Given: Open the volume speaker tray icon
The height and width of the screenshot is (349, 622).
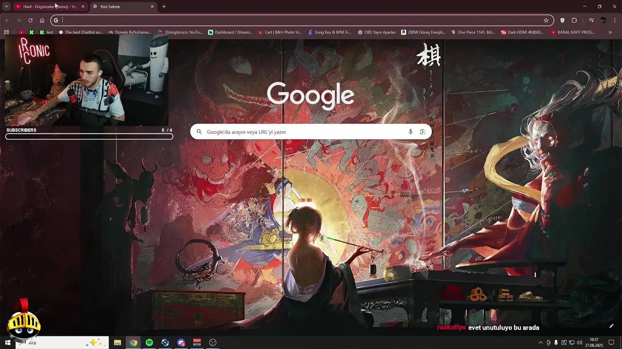Looking at the screenshot, I should click(579, 343).
